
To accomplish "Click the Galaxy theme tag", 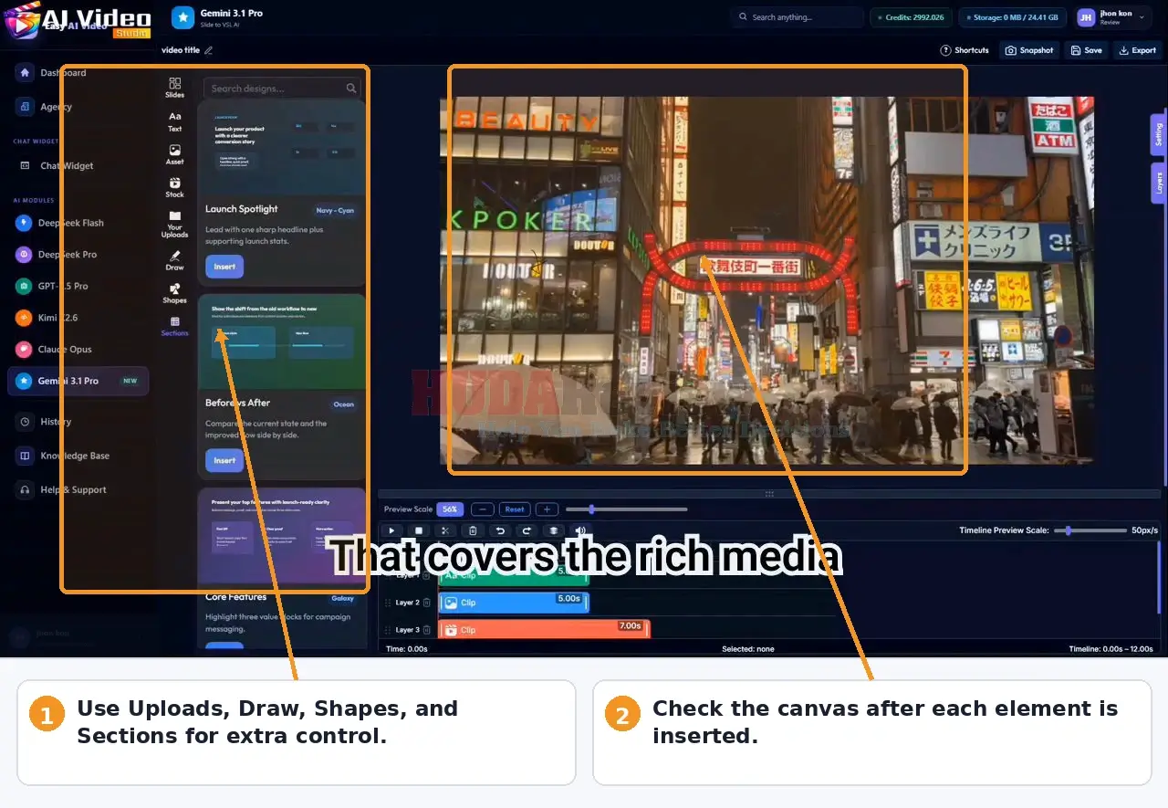I will tap(343, 599).
